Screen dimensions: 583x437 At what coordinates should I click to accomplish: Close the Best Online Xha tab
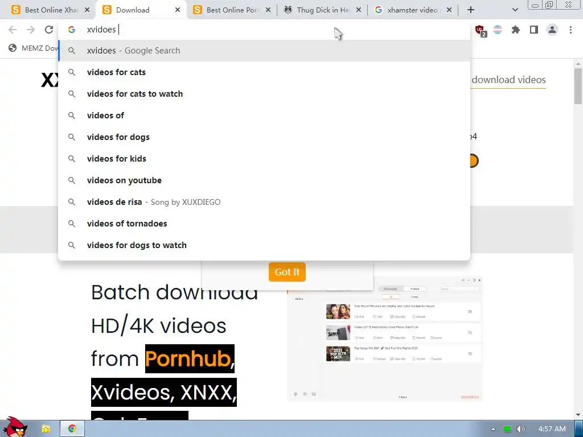[x=87, y=10]
